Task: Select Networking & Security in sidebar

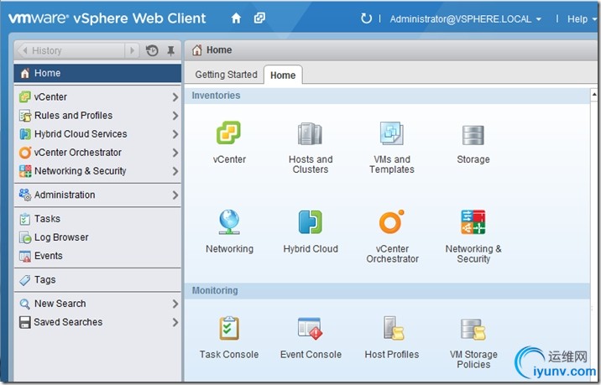Action: tap(97, 171)
